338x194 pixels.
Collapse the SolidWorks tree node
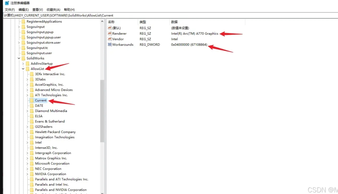pos(19,58)
